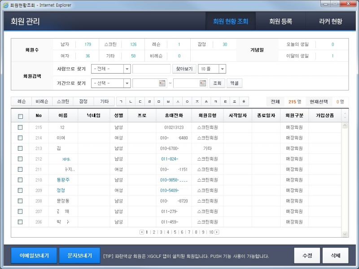Filter members by the ㅇ consonant
This screenshot has width=359, height=269.
(x=186, y=101)
